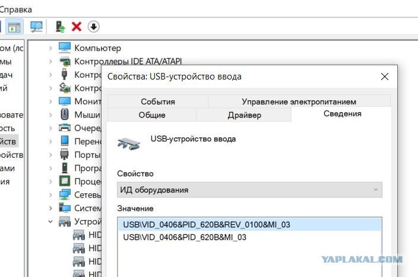The height and width of the screenshot is (277, 418).
Task: Click the HID category icon next to Устрой
Action: tap(65, 221)
